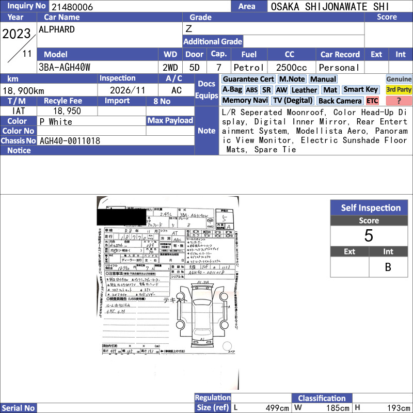Screen dimensions: 413x413
Task: Click the length value 499cm
Action: (277, 408)
